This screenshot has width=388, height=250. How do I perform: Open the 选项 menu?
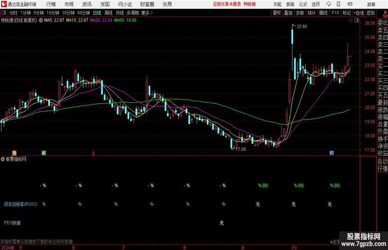click(316, 4)
